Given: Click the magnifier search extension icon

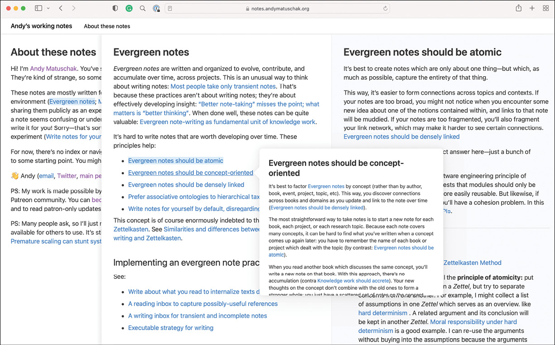Looking at the screenshot, I should pyautogui.click(x=142, y=8).
